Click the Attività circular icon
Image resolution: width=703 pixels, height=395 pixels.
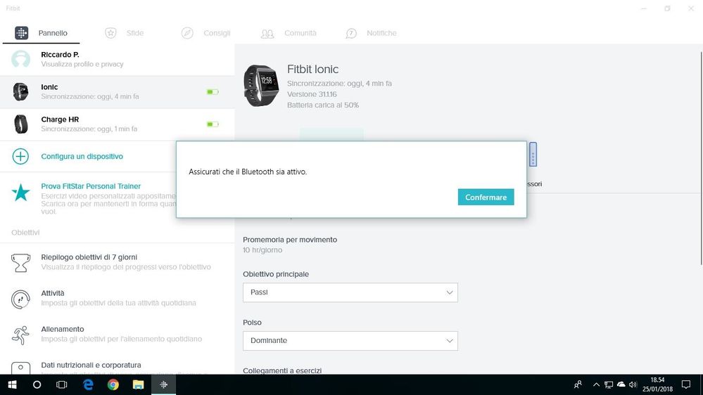[20, 299]
